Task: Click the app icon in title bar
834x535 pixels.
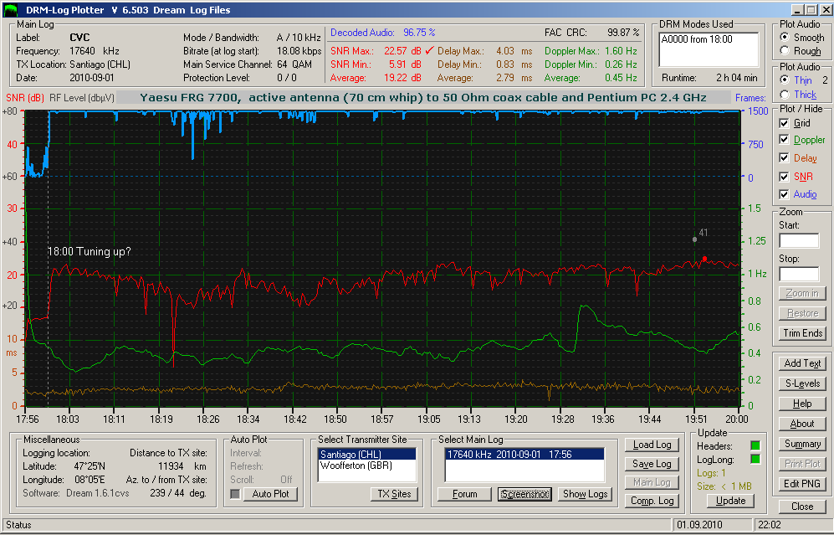Action: tap(10, 10)
